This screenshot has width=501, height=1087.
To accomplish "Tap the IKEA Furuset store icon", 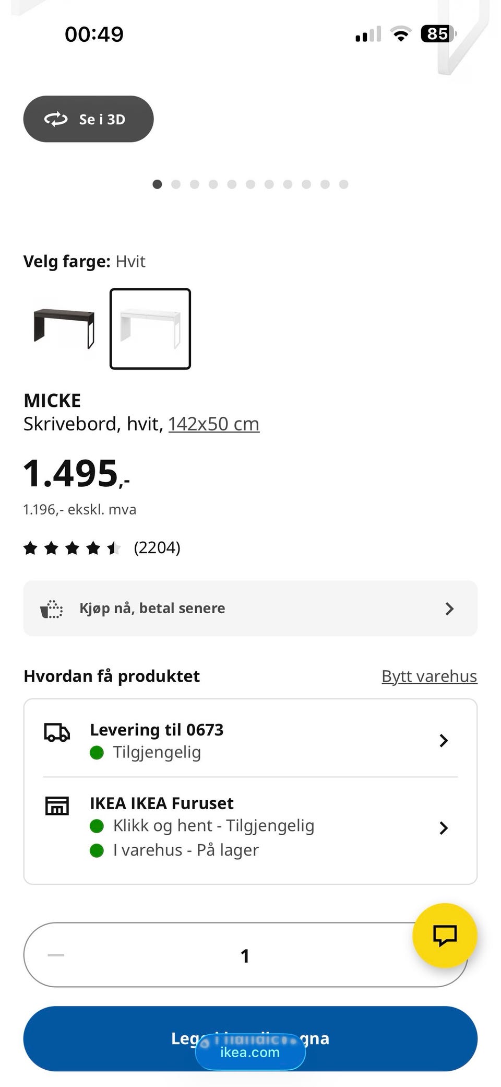I will [x=57, y=806].
